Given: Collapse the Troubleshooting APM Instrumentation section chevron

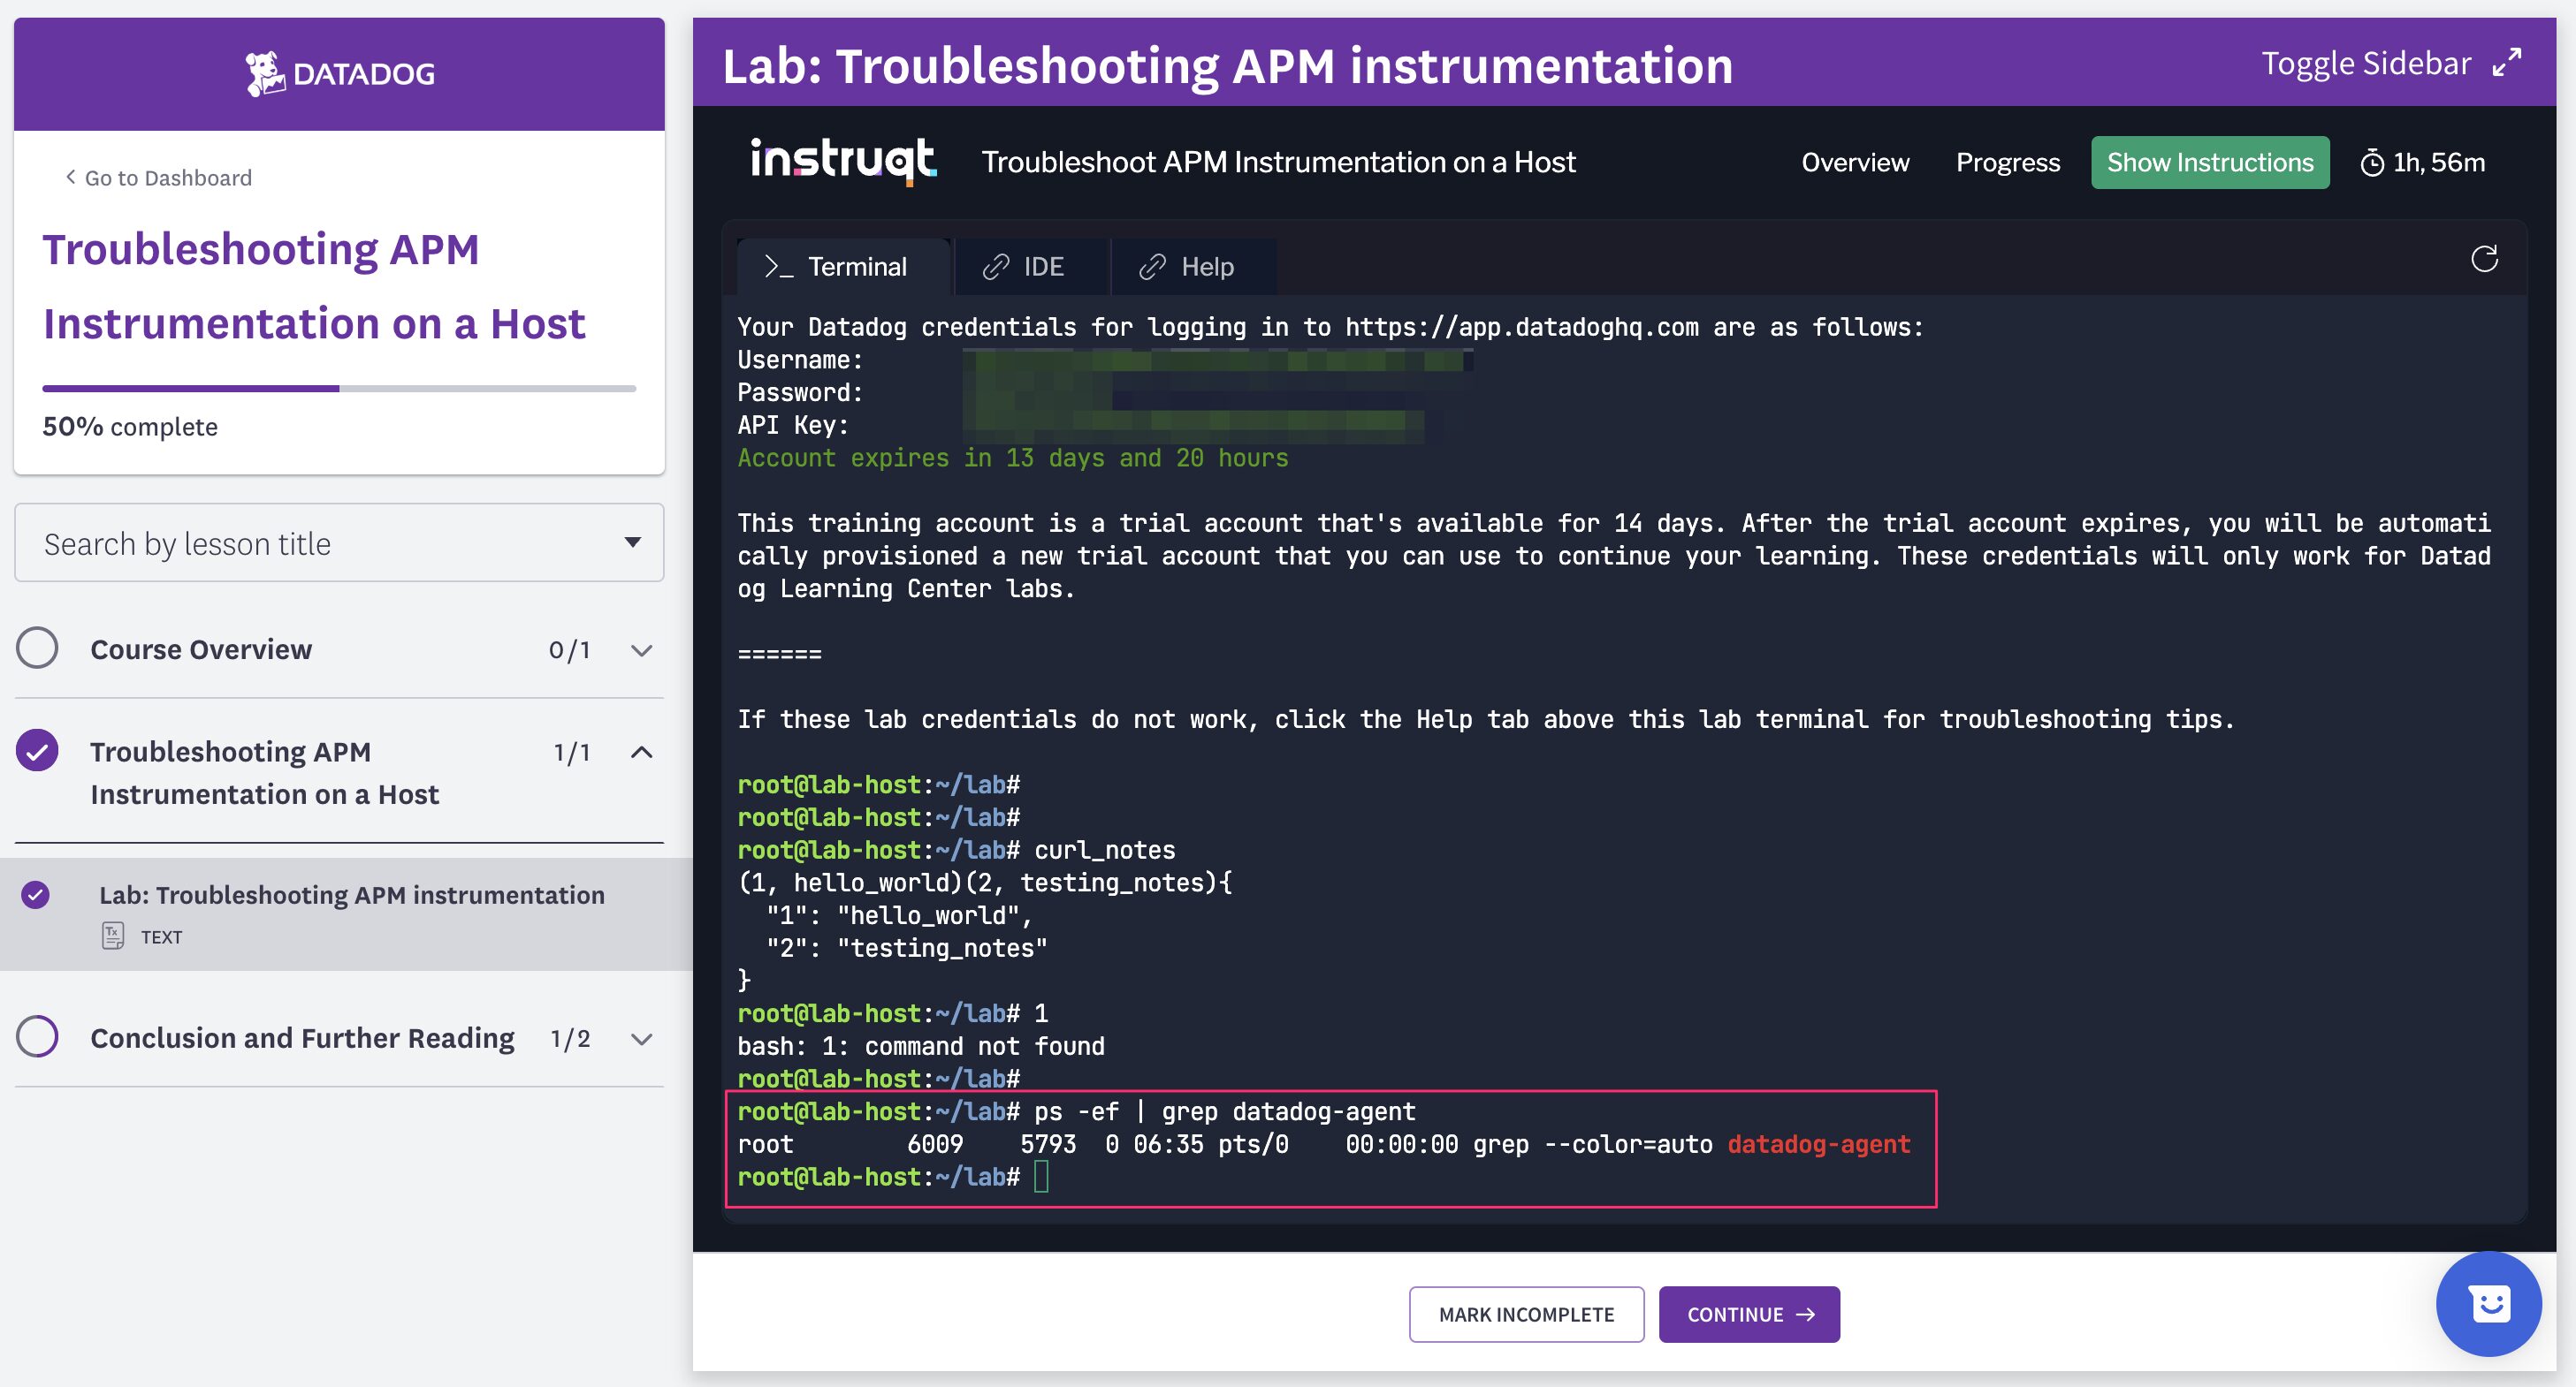Looking at the screenshot, I should [642, 753].
